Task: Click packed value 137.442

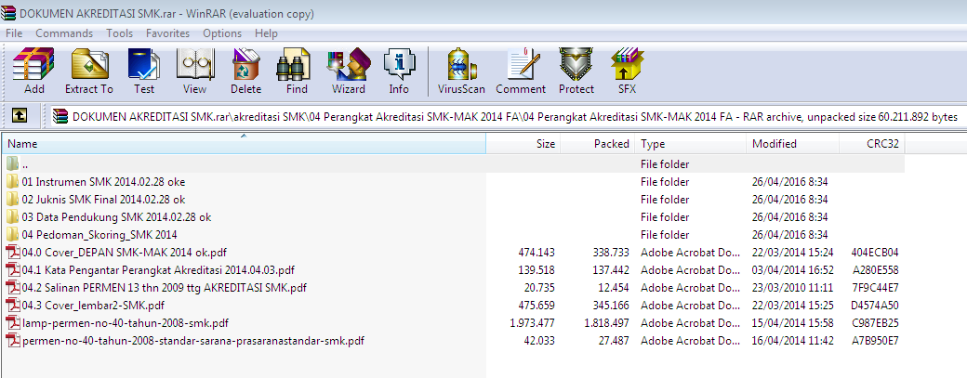Action: coord(611,269)
